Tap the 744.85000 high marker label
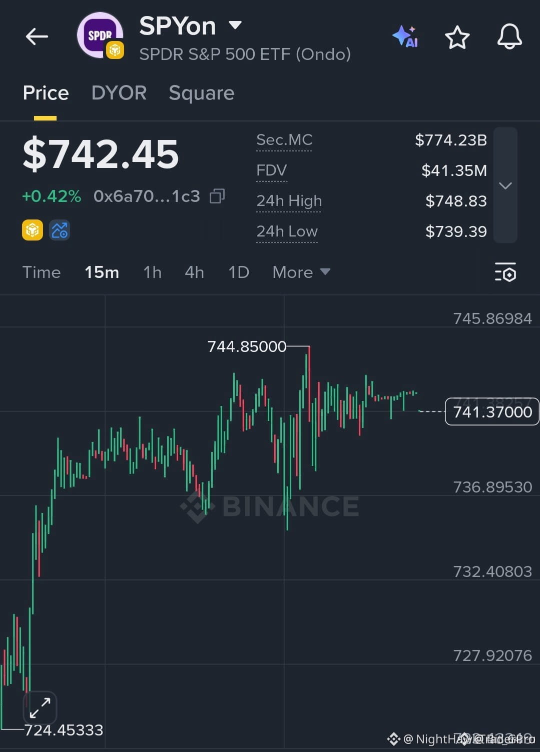 pyautogui.click(x=247, y=346)
